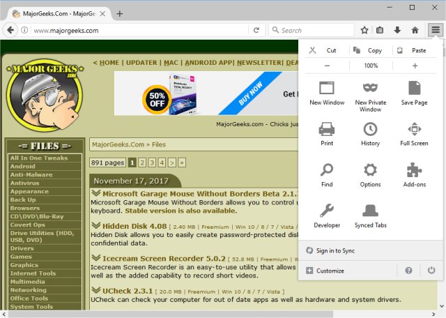
Task: Reload the current page
Action: (x=256, y=30)
